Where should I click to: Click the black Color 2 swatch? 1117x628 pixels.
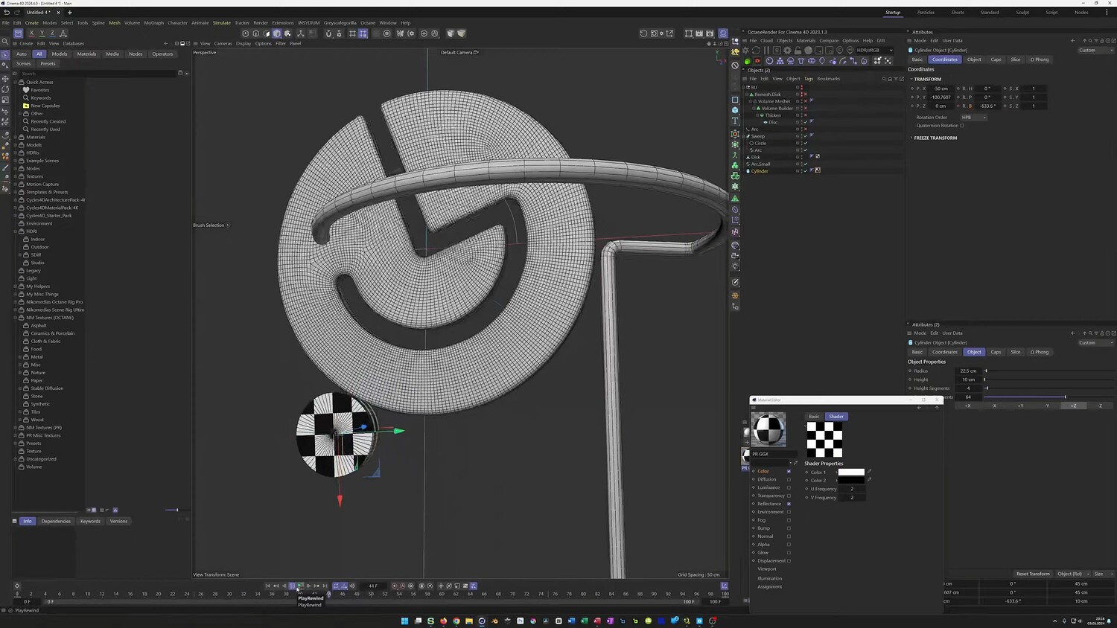click(851, 480)
